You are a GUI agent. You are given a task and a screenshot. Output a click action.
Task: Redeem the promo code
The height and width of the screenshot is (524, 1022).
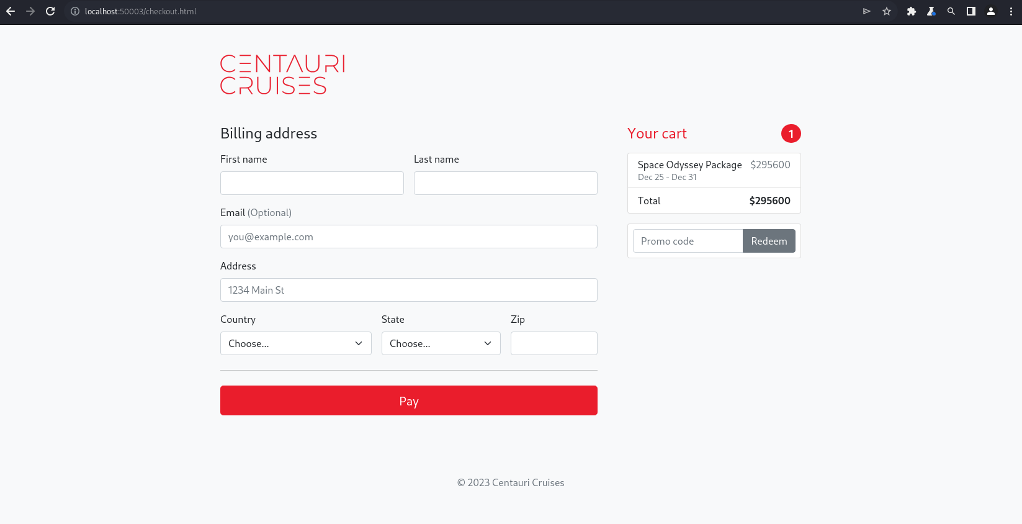click(768, 241)
